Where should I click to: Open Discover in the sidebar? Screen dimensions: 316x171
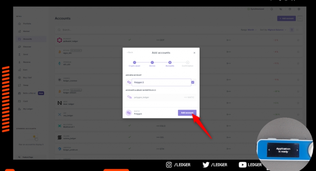(x=27, y=47)
